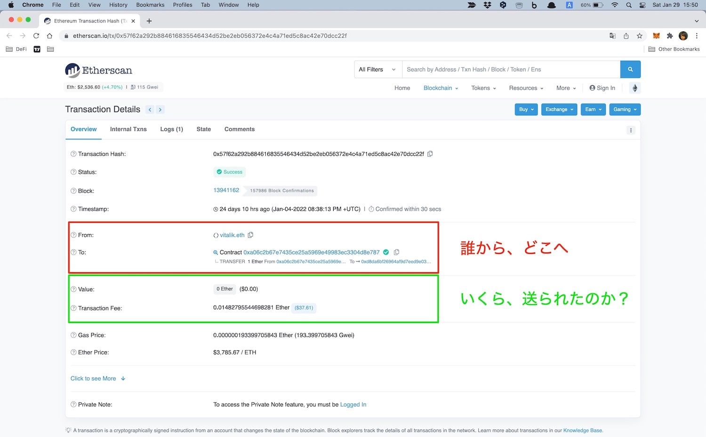
Task: Switch to the Logs (1) tab
Action: pos(172,129)
